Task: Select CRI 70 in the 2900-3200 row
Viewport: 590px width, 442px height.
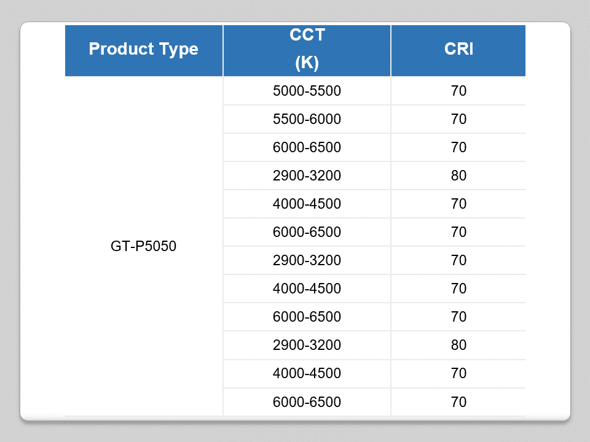Action: [458, 260]
